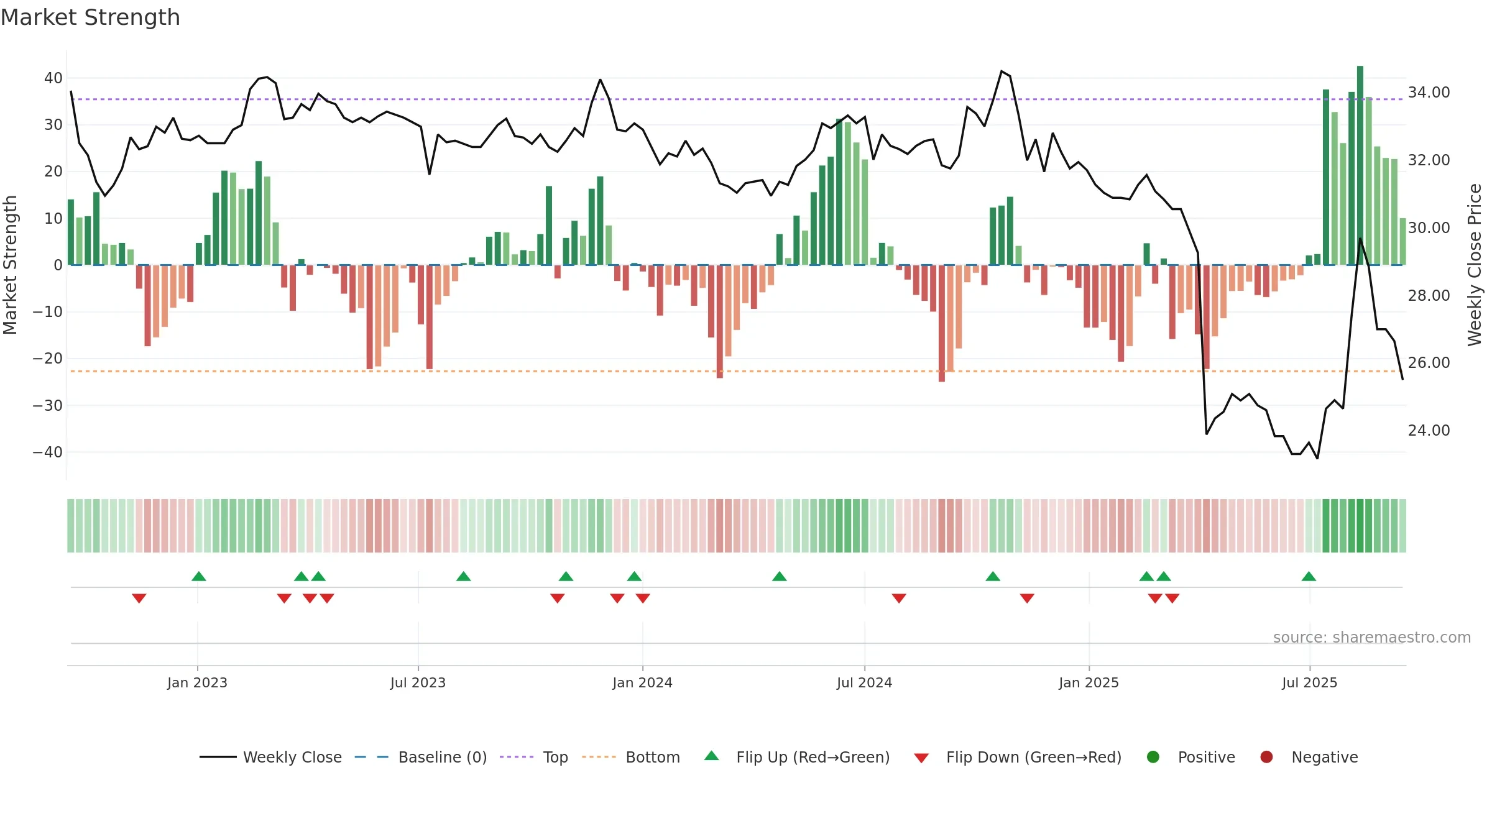Toggle Flip Down (Green→Red) legend entry

coord(1018,757)
